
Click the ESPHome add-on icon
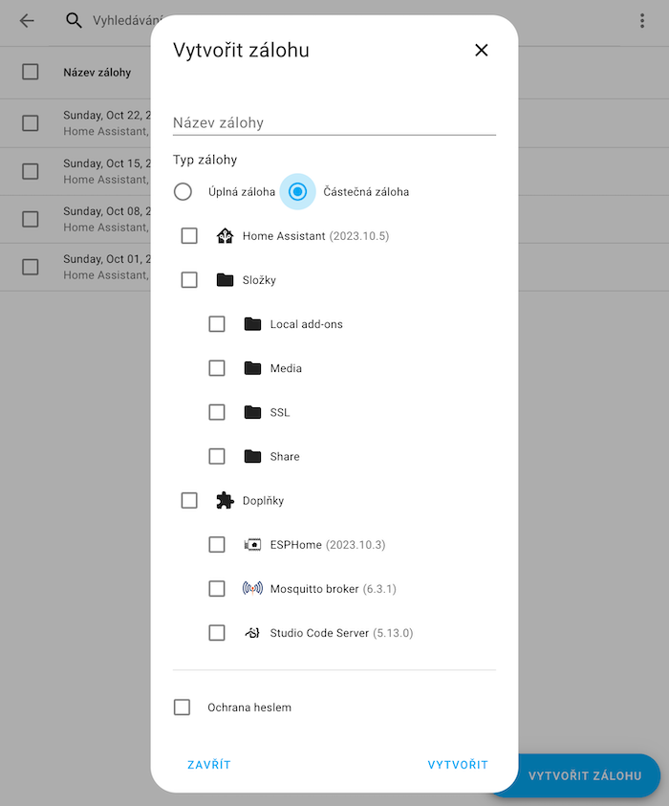(x=252, y=545)
